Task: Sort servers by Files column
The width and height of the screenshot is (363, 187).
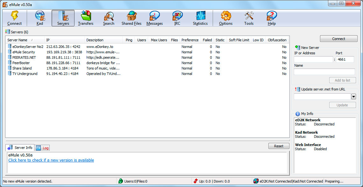Action: pyautogui.click(x=174, y=40)
